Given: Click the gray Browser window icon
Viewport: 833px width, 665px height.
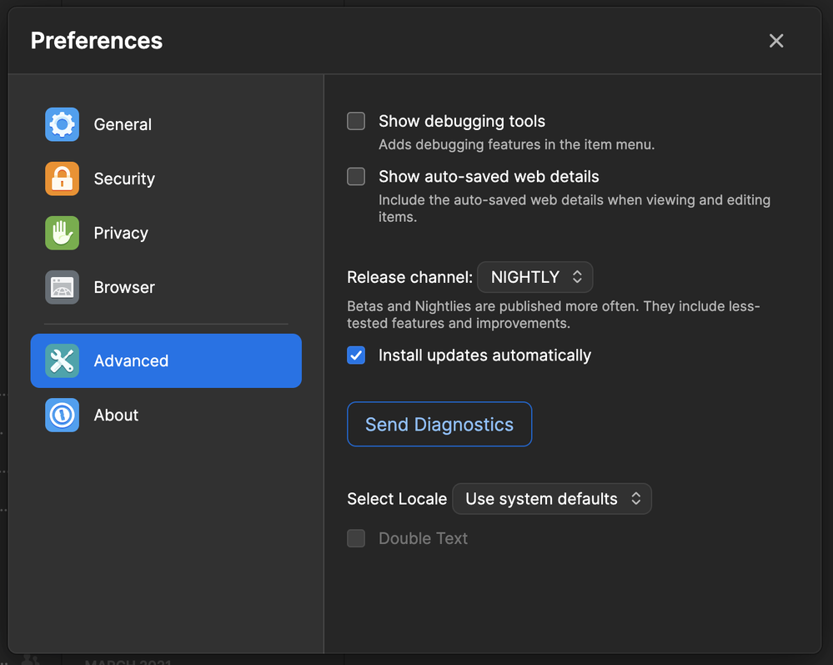Looking at the screenshot, I should coord(62,287).
